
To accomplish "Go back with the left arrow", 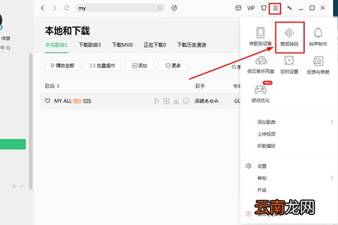I will tap(43, 8).
